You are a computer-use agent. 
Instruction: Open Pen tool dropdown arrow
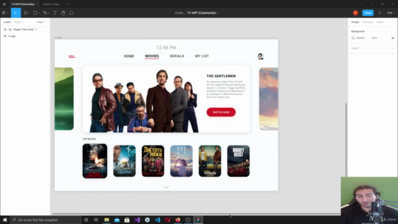click(x=49, y=13)
